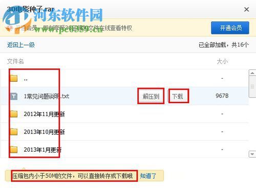Click the folder icon for 2013年10月更新

click(x=14, y=132)
